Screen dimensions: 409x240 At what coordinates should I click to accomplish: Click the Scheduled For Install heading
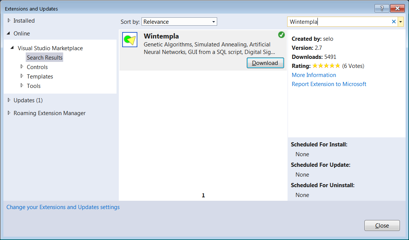(x=319, y=144)
